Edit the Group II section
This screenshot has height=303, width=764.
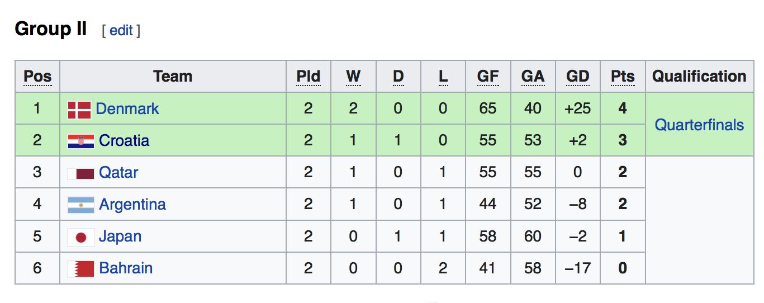click(x=121, y=30)
